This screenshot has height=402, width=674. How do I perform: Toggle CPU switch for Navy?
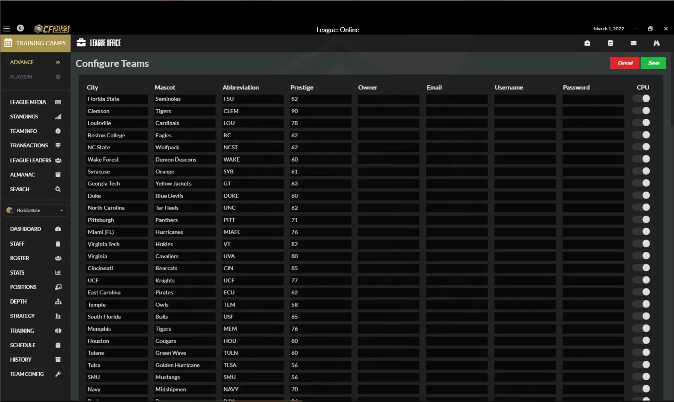click(641, 389)
